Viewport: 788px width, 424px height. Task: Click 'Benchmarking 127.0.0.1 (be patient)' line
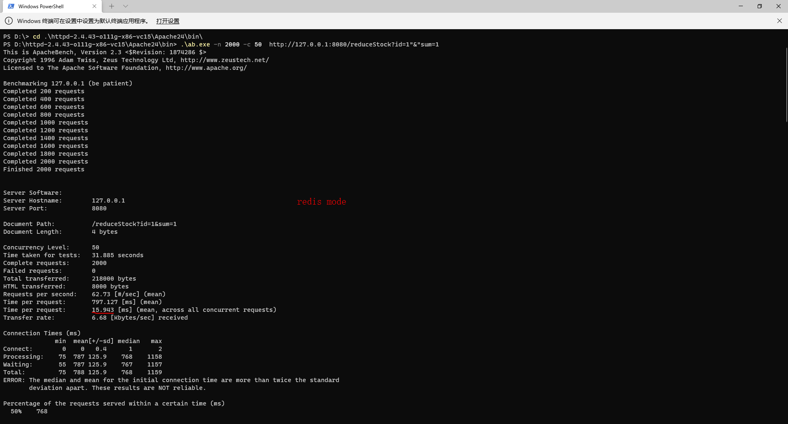click(68, 83)
